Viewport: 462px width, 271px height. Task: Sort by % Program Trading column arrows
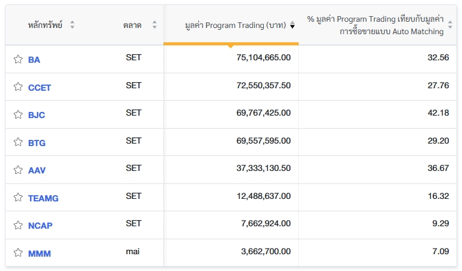[x=451, y=25]
